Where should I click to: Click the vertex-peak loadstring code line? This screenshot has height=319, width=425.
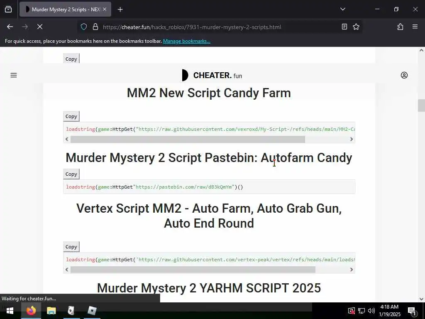[x=210, y=260]
